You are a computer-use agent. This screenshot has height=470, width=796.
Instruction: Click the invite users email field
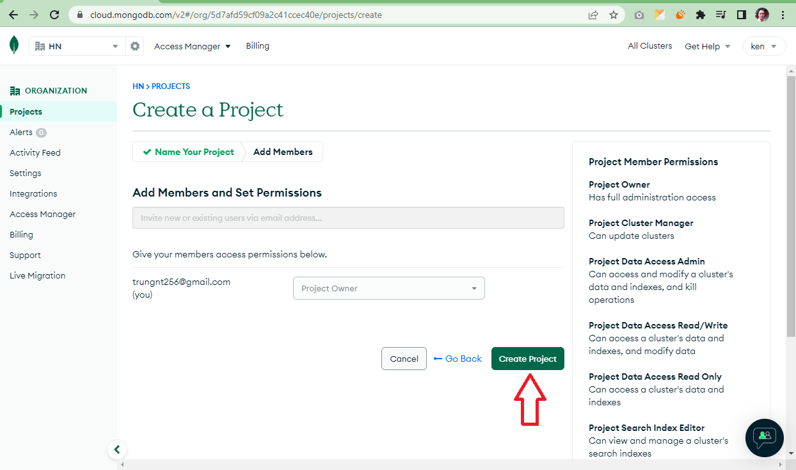[347, 218]
